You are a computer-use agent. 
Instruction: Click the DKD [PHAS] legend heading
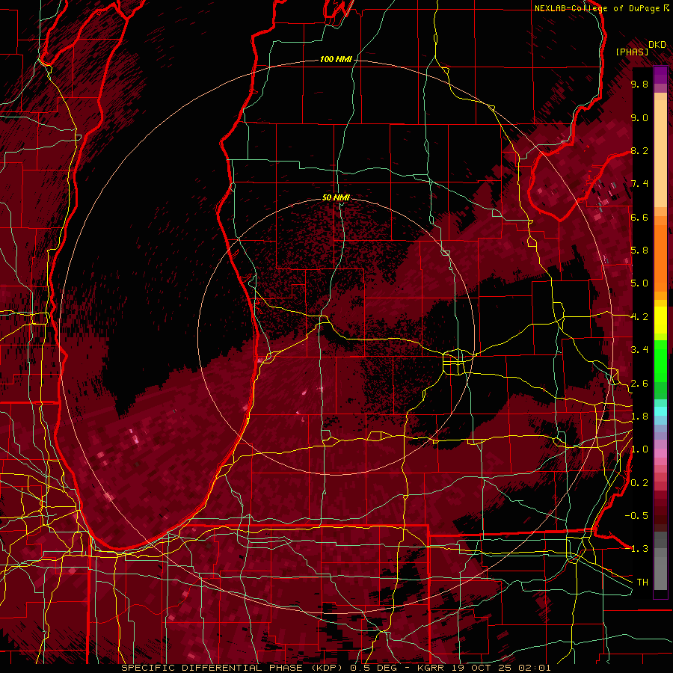pos(641,48)
